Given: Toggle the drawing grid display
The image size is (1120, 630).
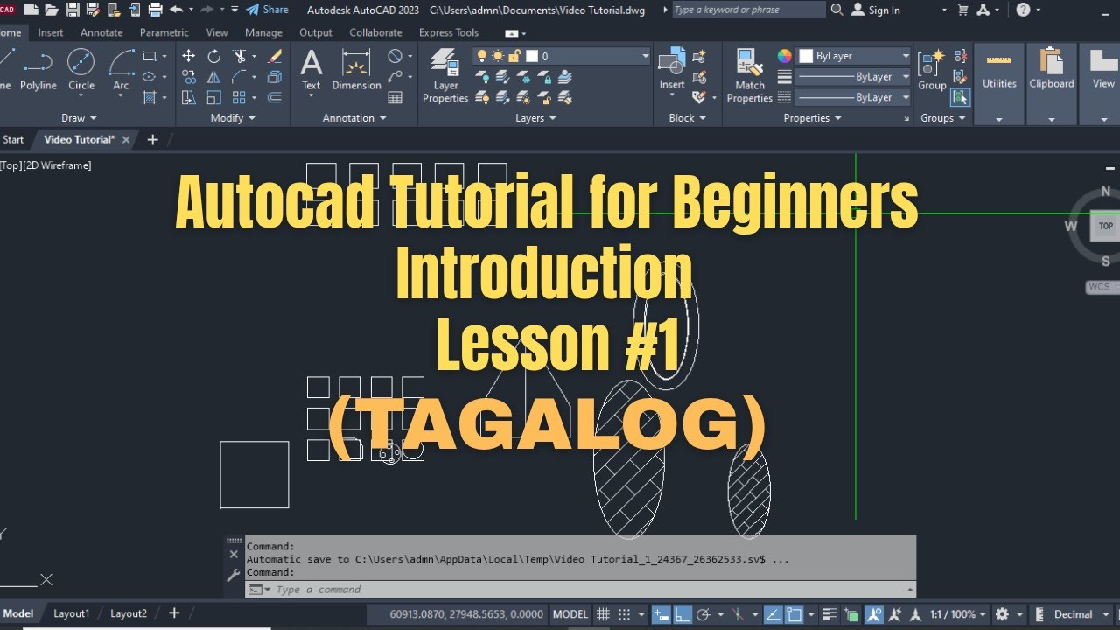Looking at the screenshot, I should tap(603, 614).
